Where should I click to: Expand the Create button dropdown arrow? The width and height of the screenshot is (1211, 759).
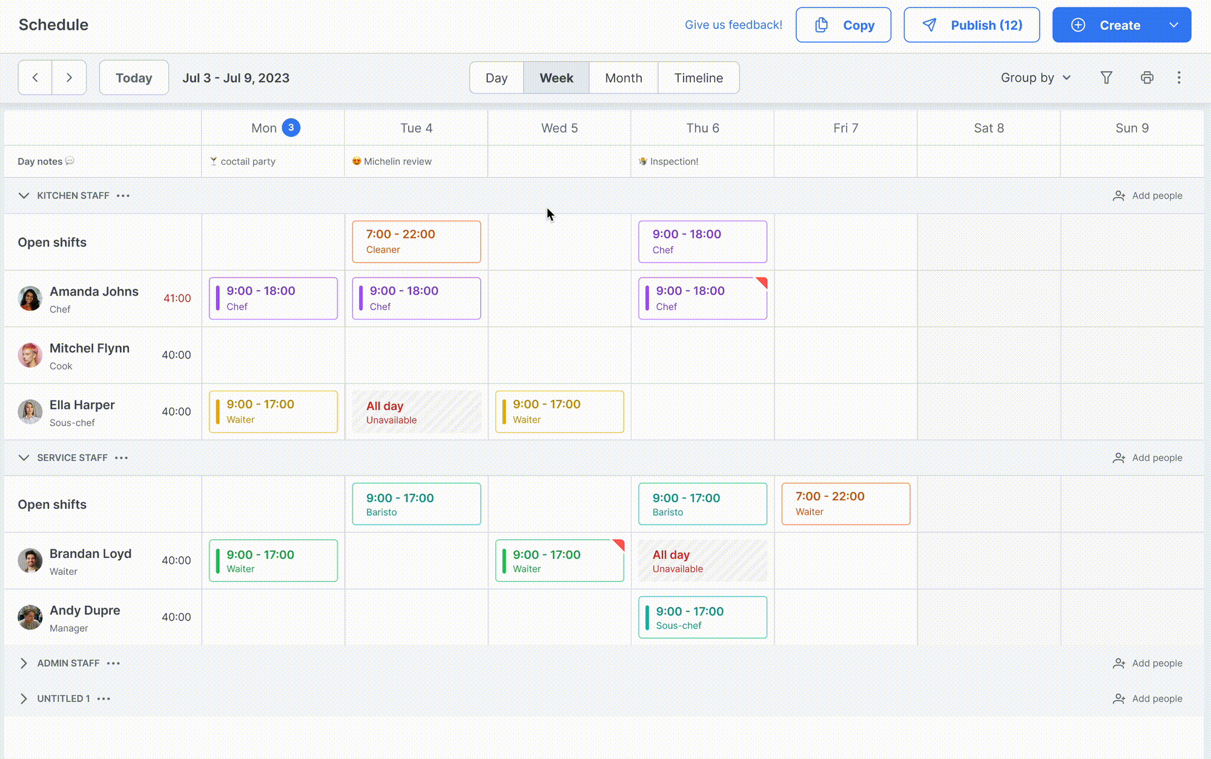[x=1175, y=24]
